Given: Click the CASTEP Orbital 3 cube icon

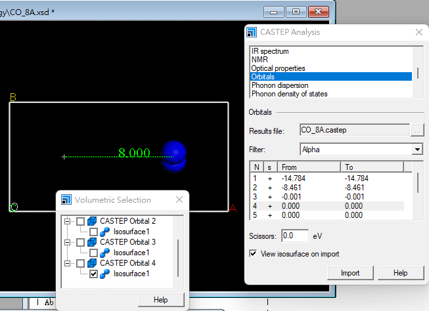Looking at the screenshot, I should pos(92,243).
